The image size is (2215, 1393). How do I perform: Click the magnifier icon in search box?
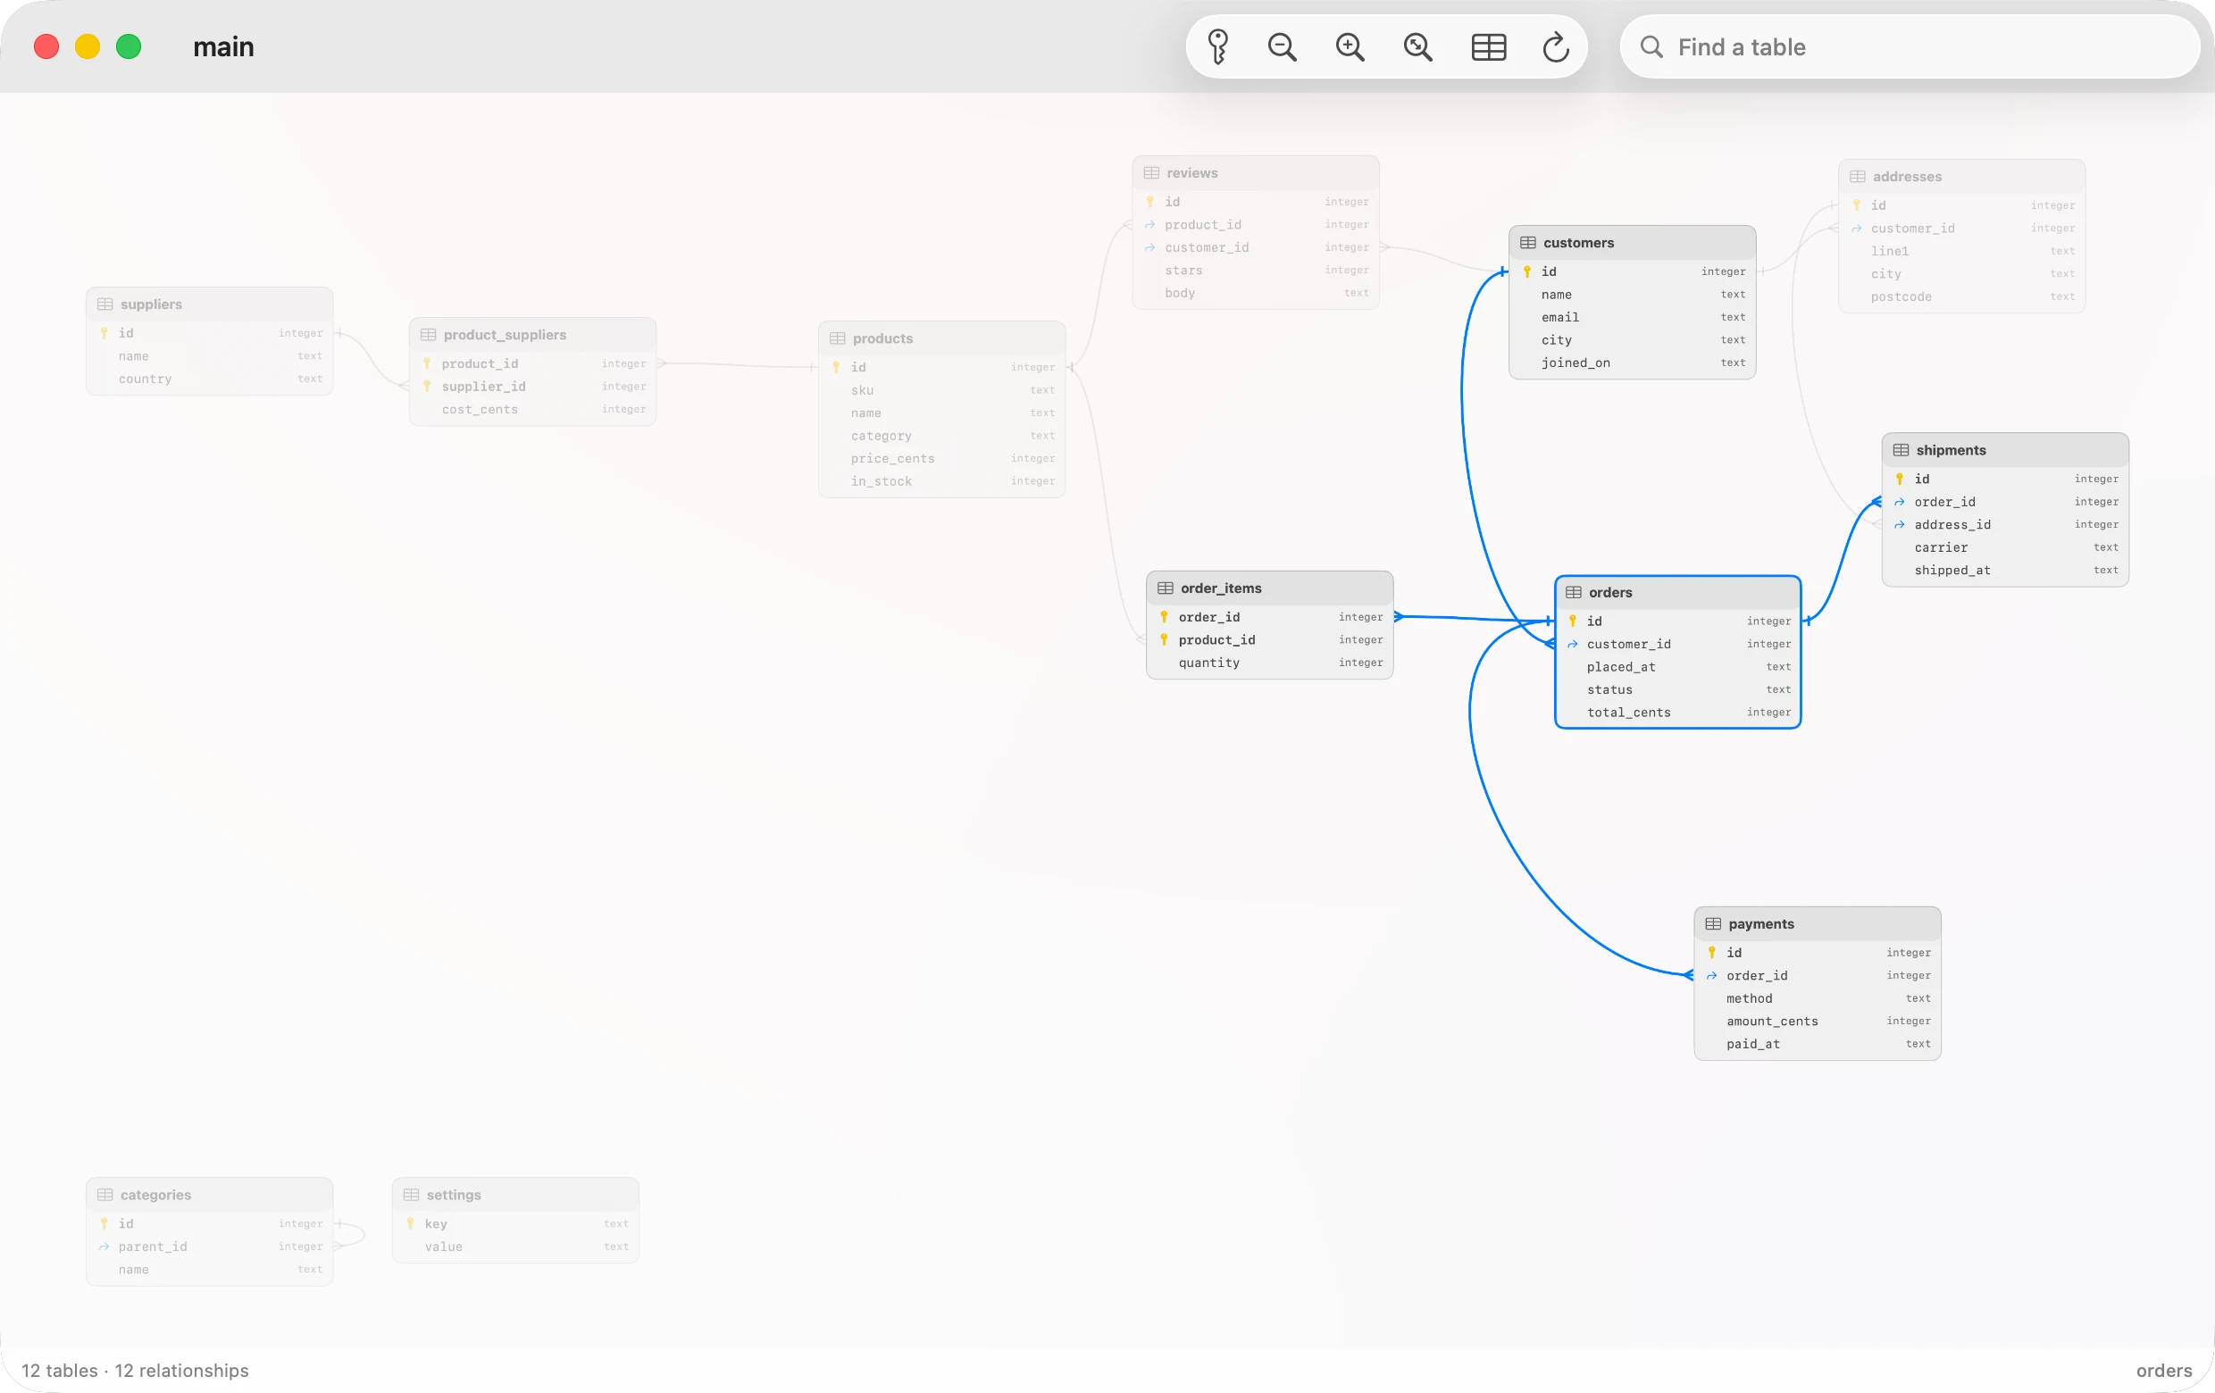pos(1652,47)
